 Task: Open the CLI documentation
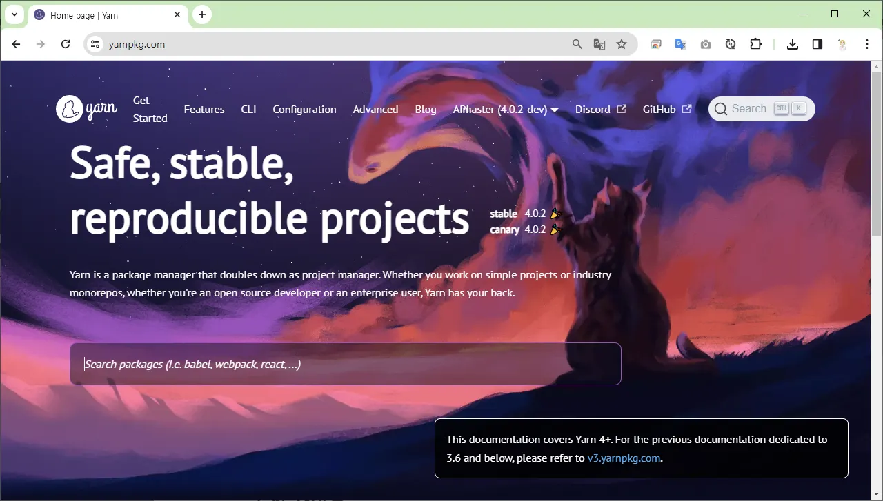click(248, 109)
